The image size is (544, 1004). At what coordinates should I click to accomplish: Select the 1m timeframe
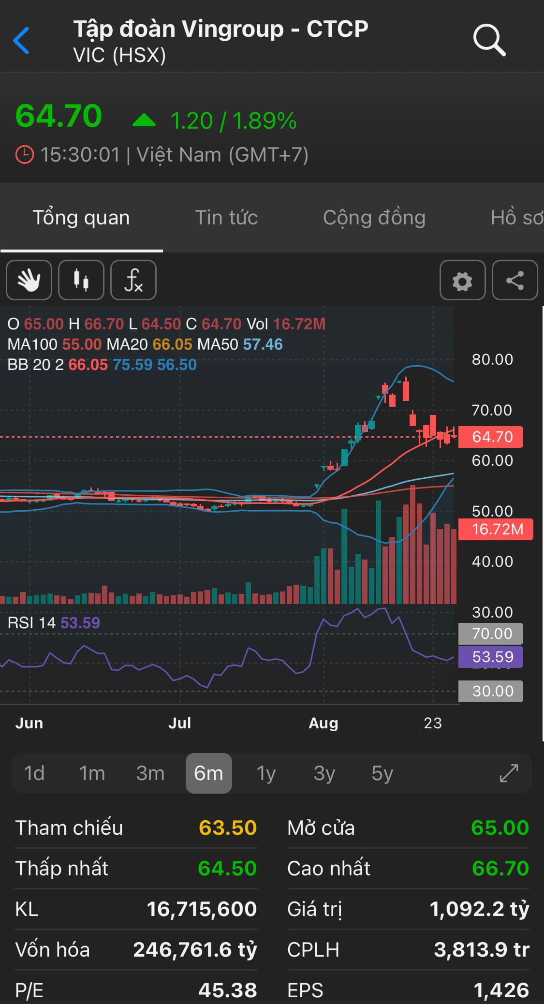coord(92,773)
